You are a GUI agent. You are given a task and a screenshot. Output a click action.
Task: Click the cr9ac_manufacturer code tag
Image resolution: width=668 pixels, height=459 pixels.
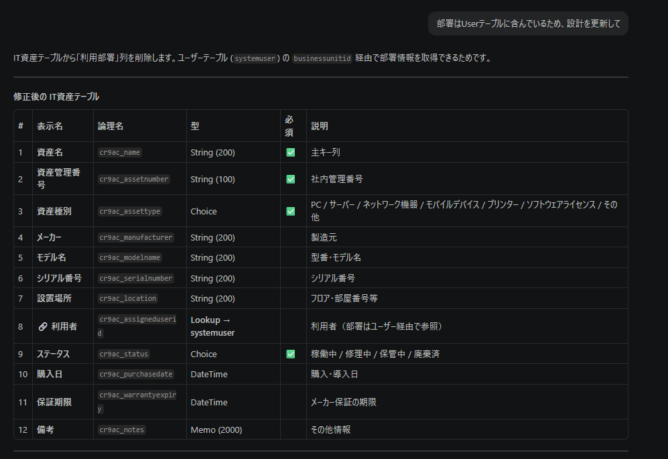pyautogui.click(x=136, y=237)
